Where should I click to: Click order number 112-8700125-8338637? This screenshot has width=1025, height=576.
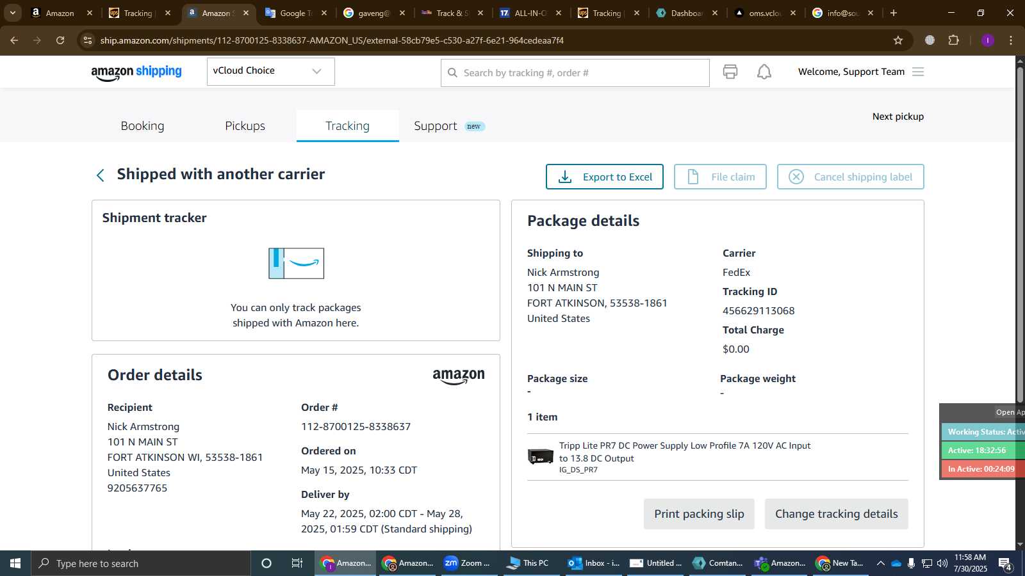(356, 427)
